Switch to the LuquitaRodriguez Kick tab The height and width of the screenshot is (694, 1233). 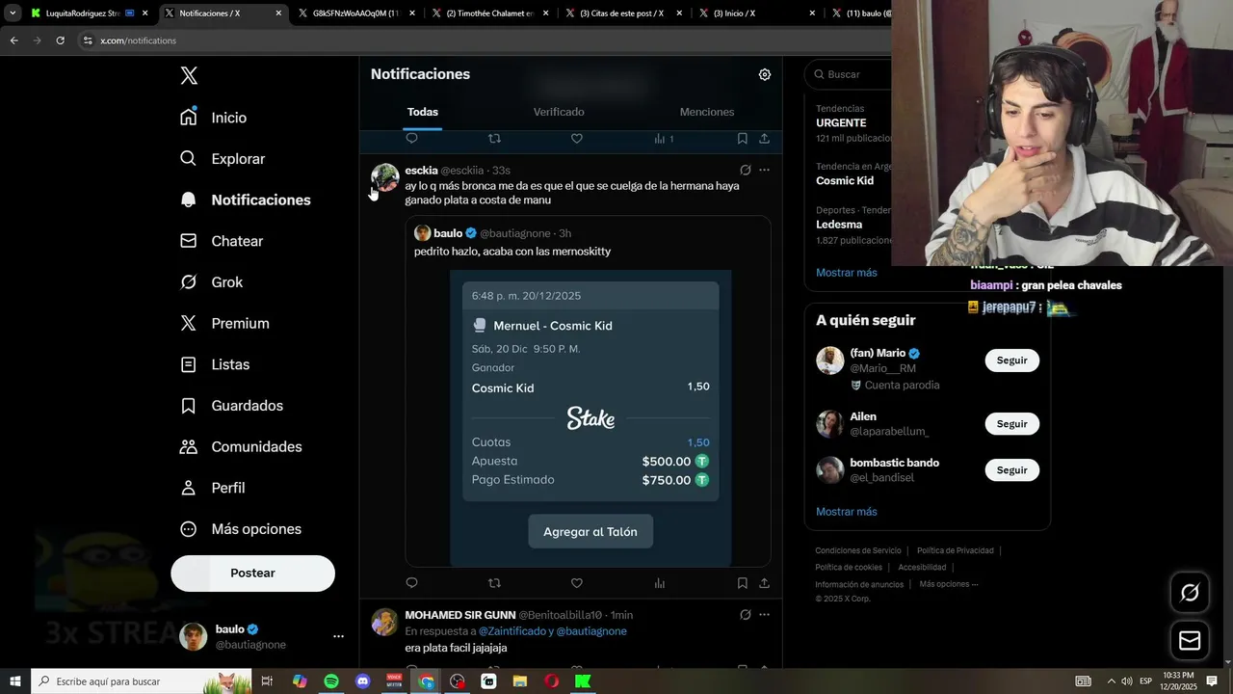(89, 13)
